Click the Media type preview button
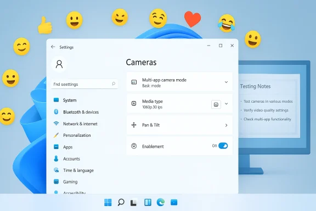The image size is (316, 211). [216, 104]
